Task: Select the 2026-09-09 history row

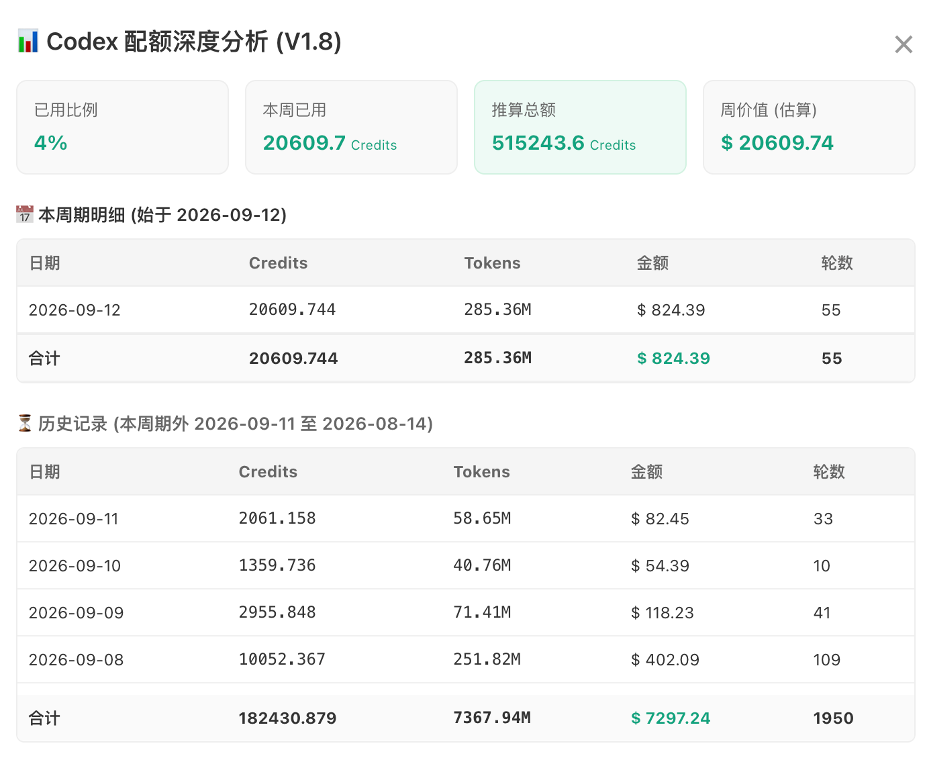Action: point(466,613)
